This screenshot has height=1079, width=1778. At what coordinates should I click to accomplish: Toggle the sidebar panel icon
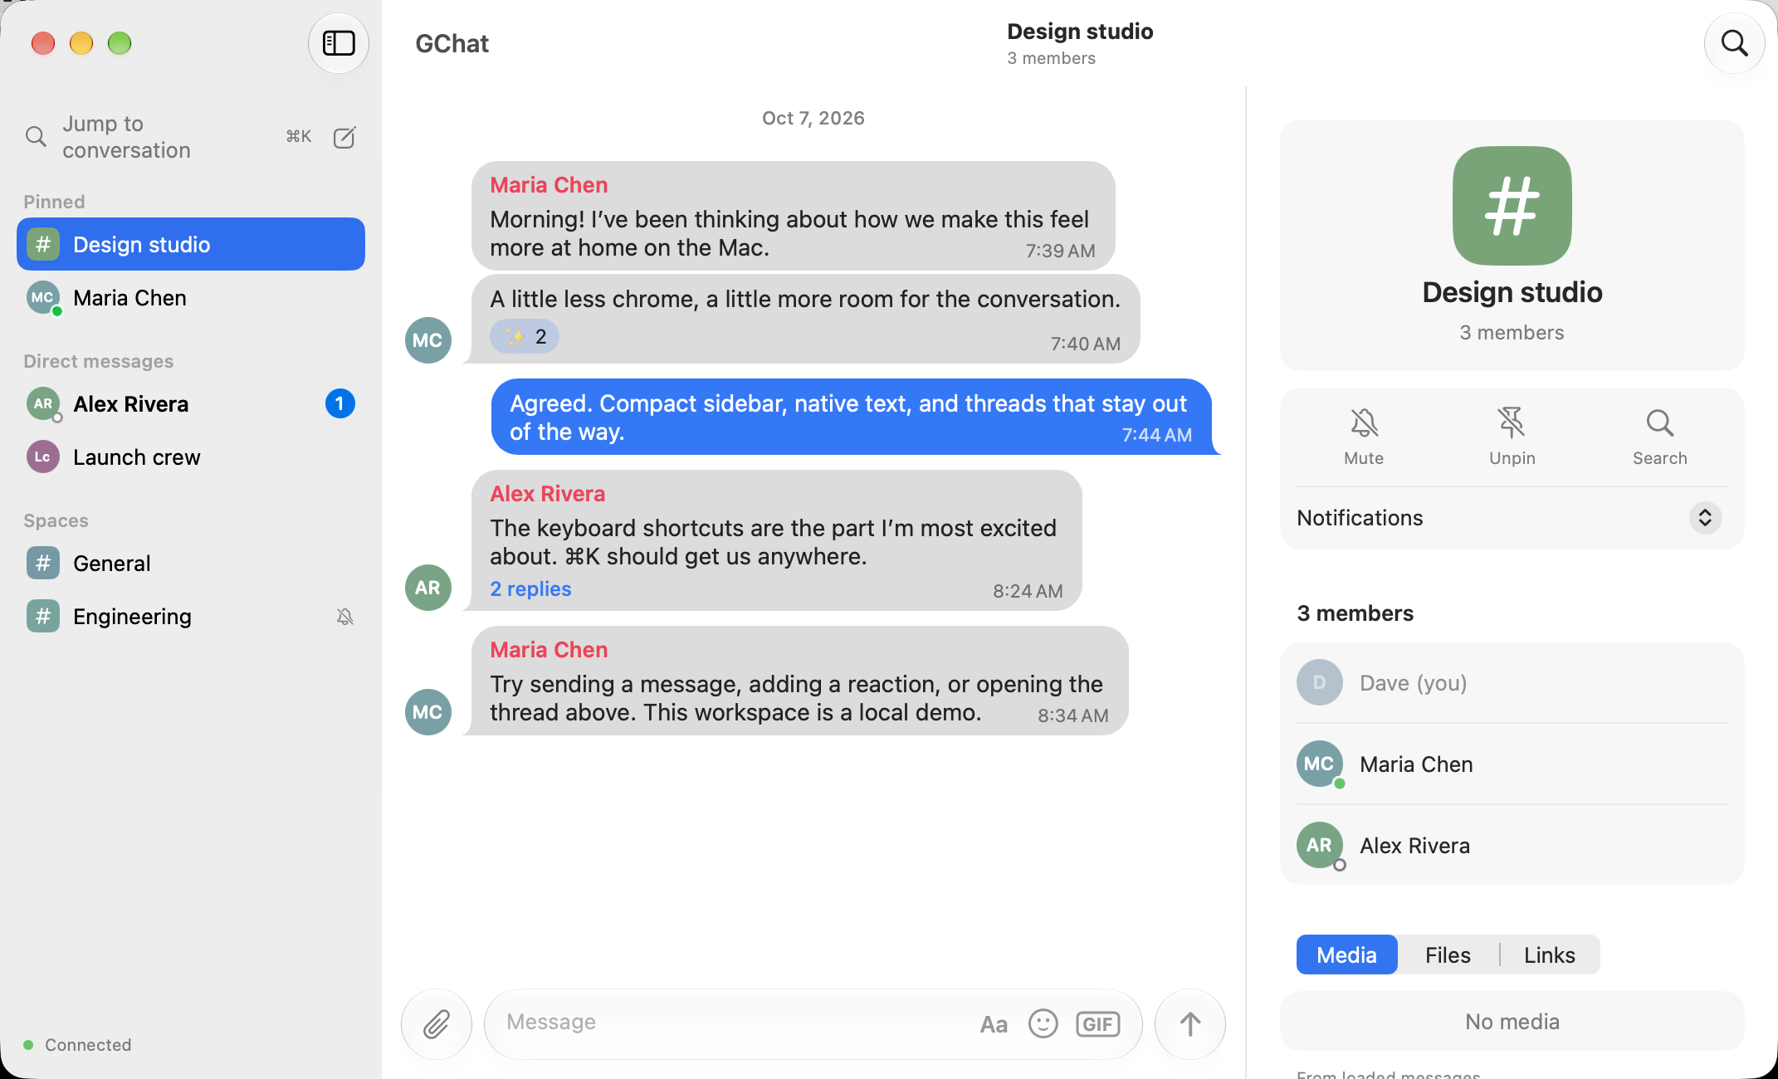tap(339, 43)
